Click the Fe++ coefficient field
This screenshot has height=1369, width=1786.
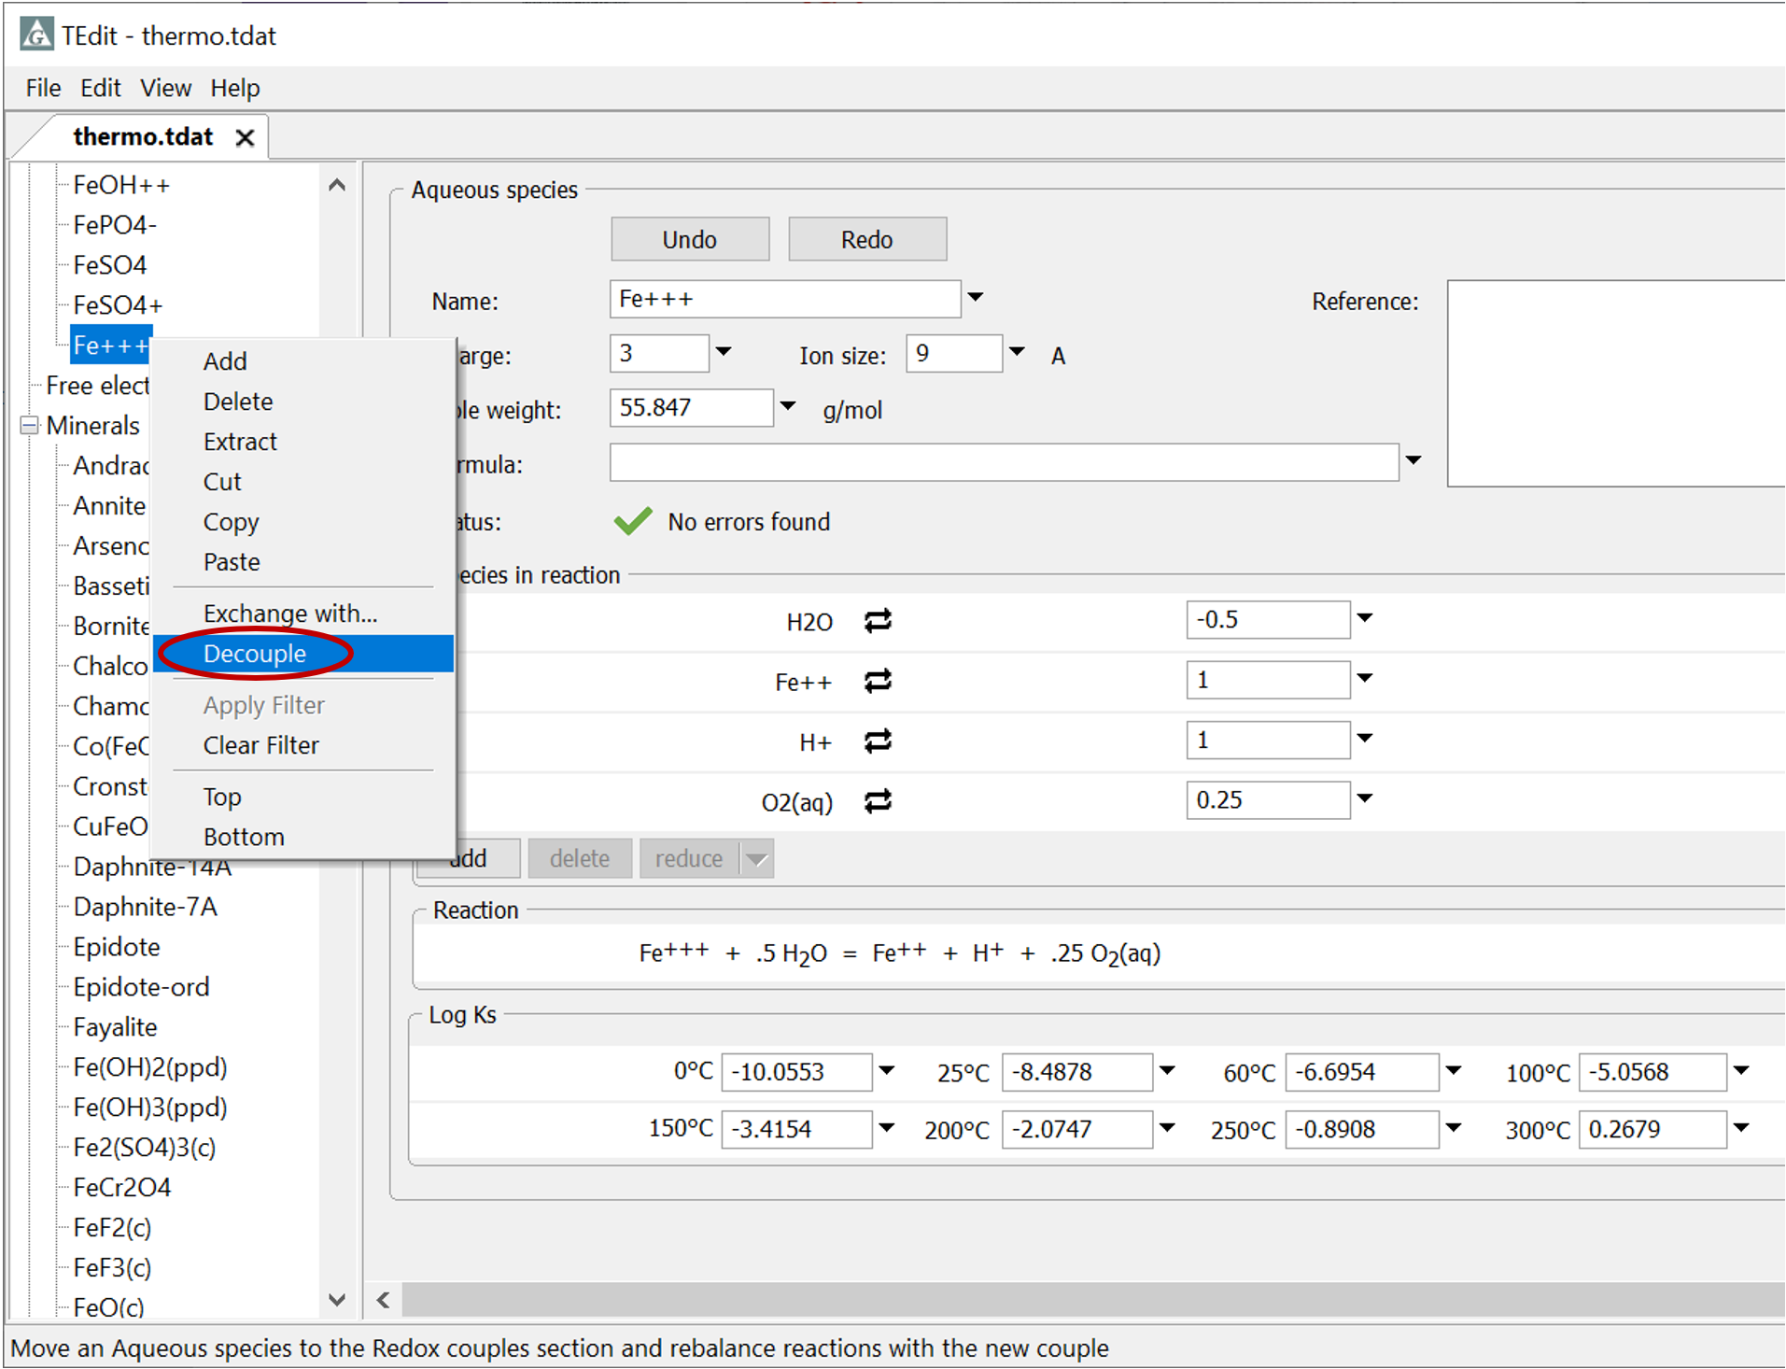1268,680
